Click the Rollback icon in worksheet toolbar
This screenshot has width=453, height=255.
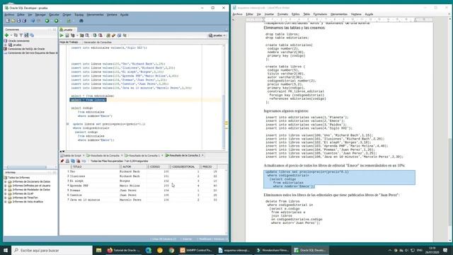101,35
